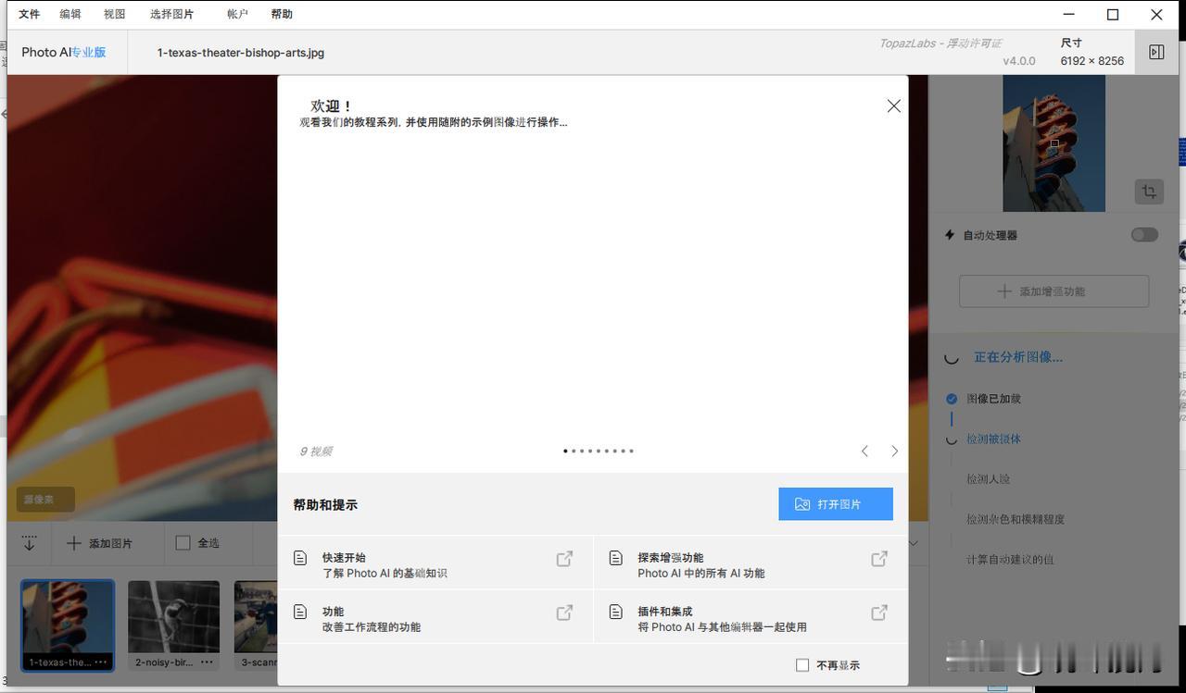
Task: Open external link icon for 功能 row
Action: (564, 613)
